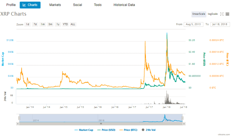
Task: Click the 2016 marker in navigator
Action: point(101,120)
